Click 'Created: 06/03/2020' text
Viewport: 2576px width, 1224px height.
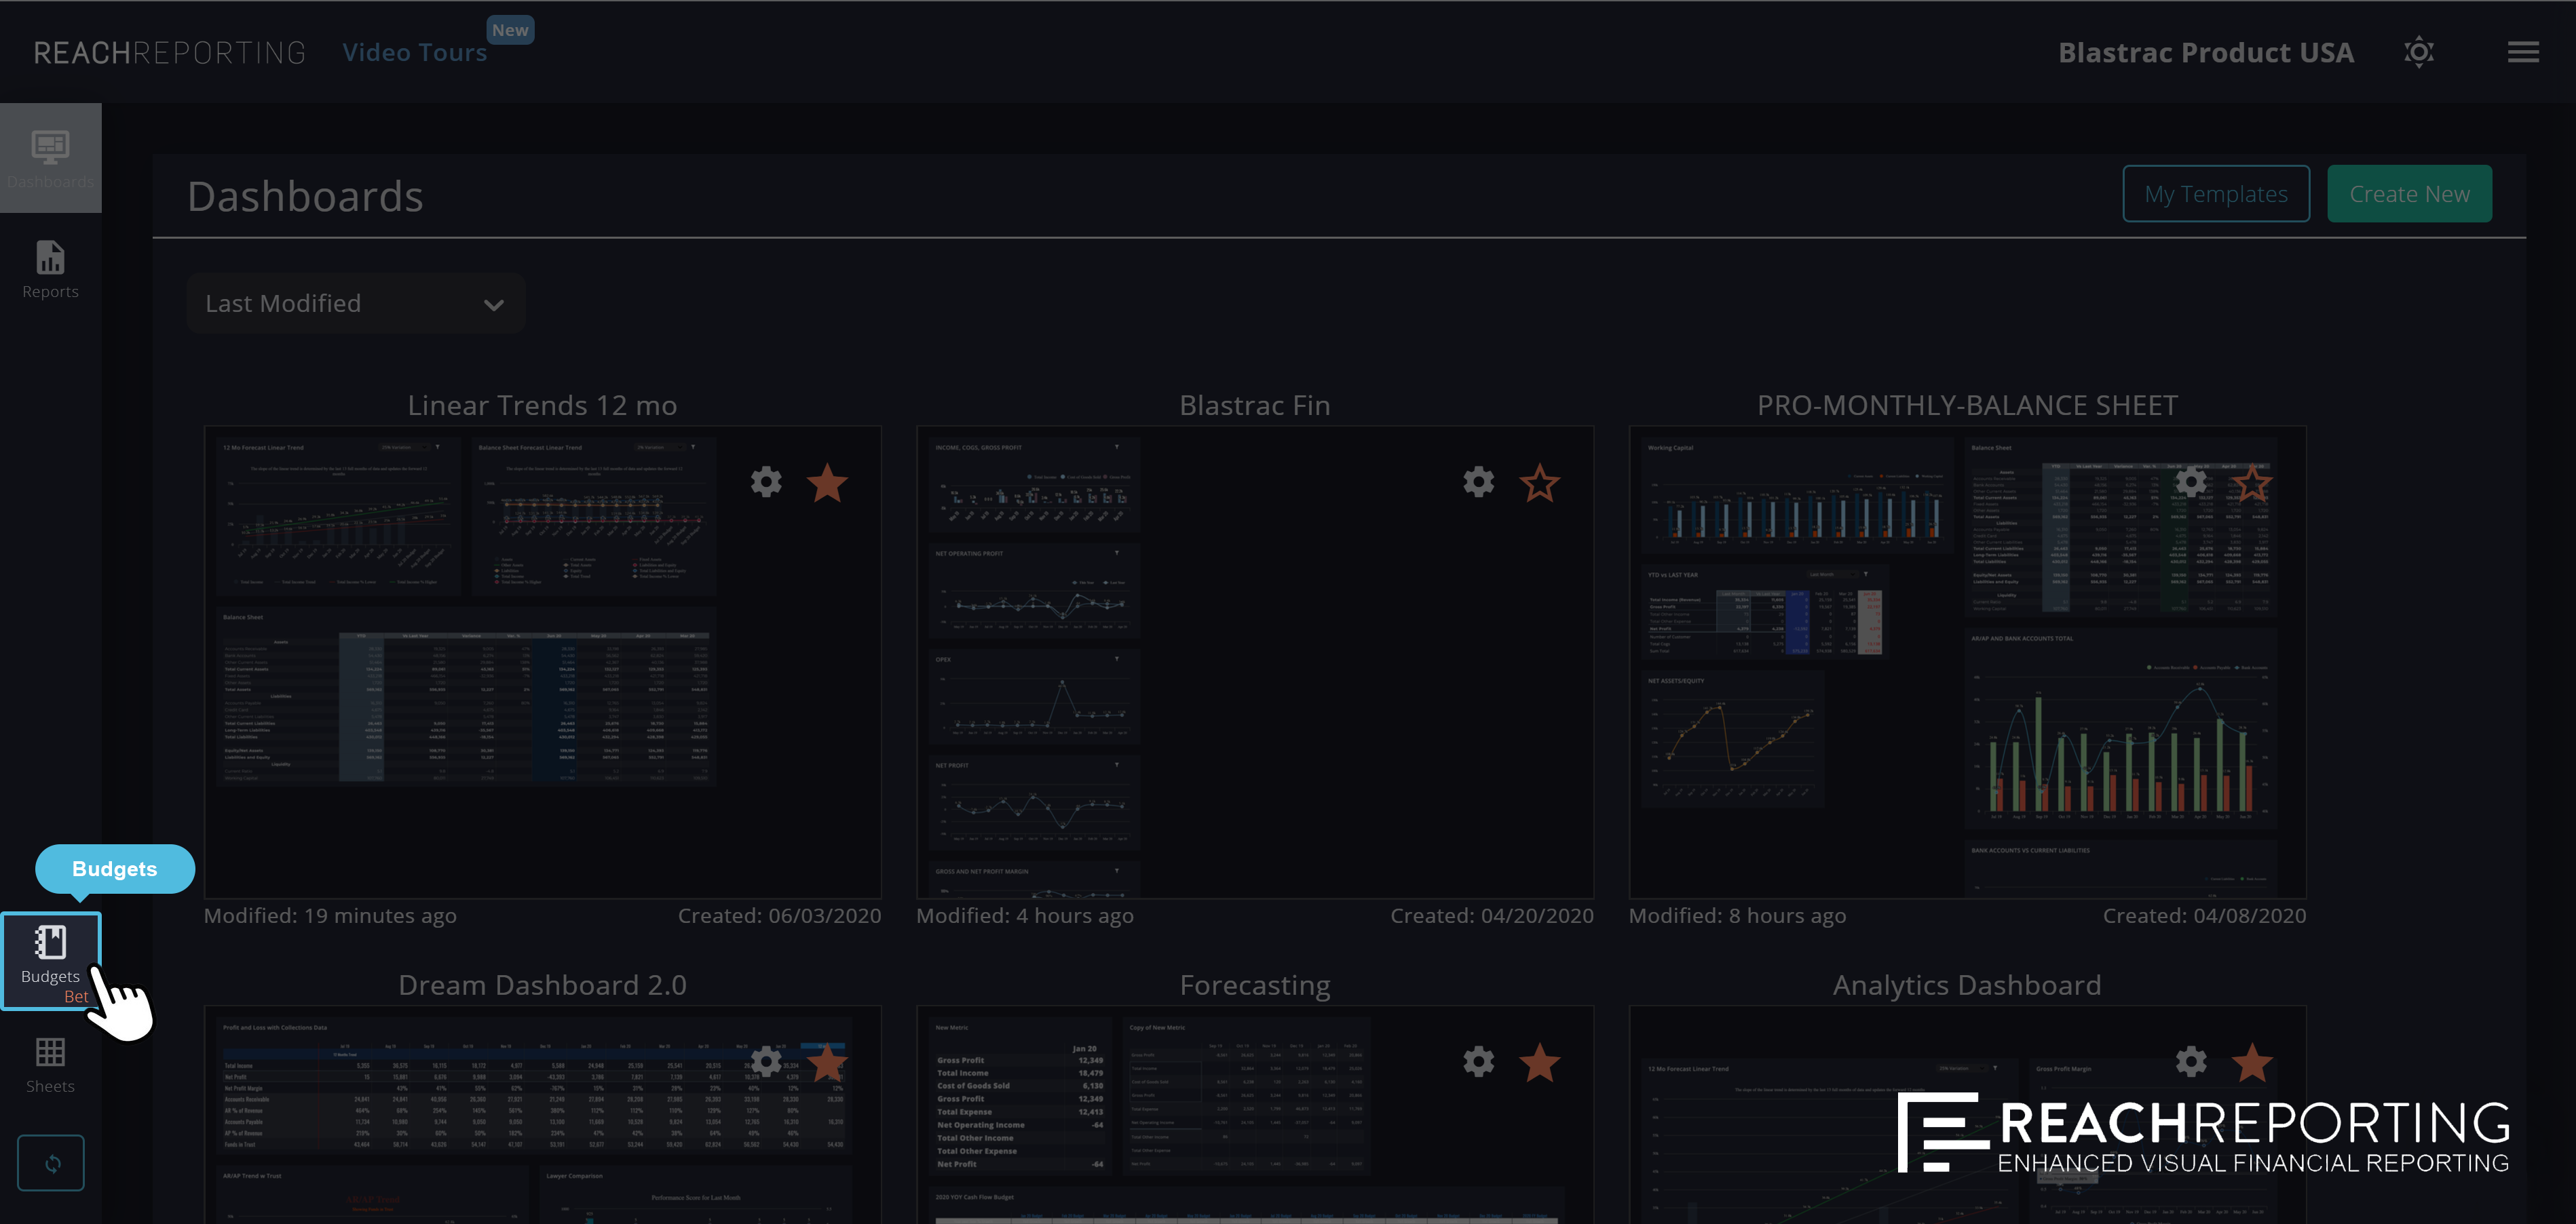[x=779, y=916]
